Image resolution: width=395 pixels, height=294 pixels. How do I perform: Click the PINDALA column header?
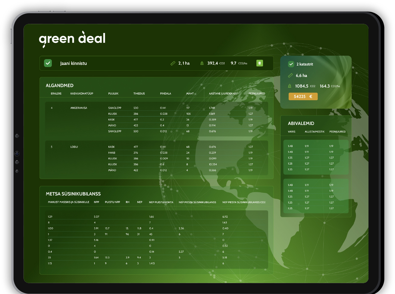166,94
